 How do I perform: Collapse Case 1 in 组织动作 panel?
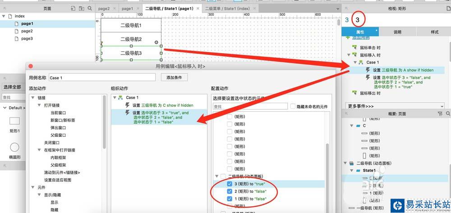coord(115,98)
